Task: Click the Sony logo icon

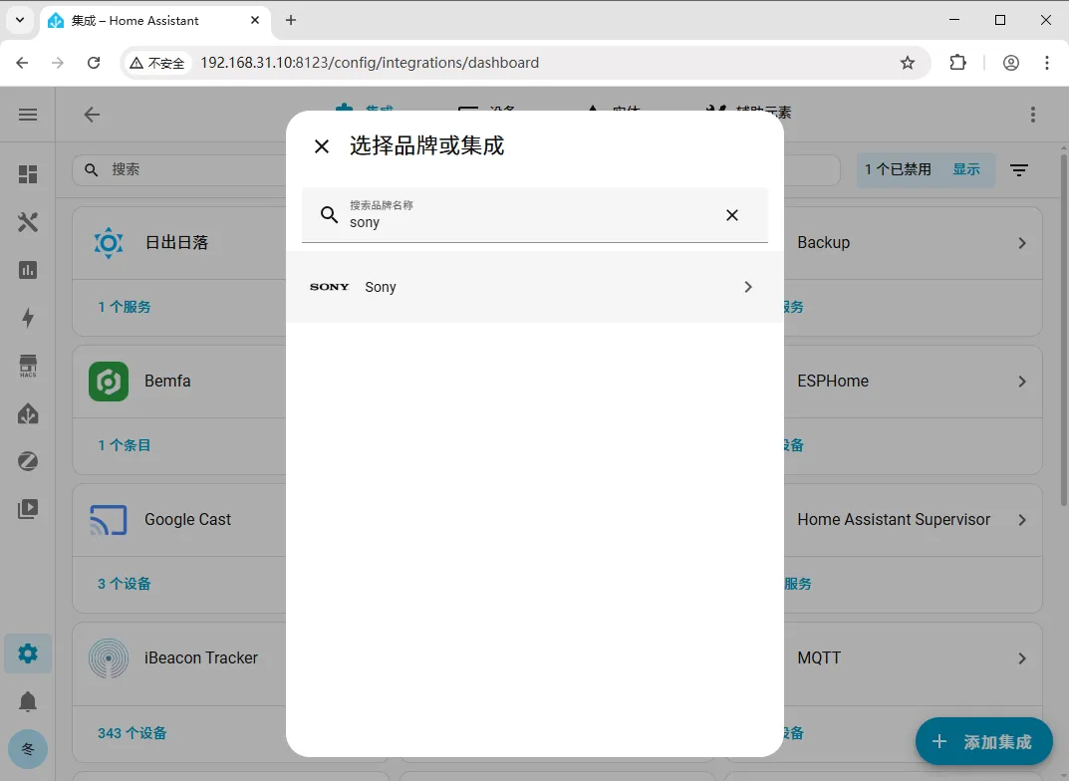Action: (x=330, y=287)
